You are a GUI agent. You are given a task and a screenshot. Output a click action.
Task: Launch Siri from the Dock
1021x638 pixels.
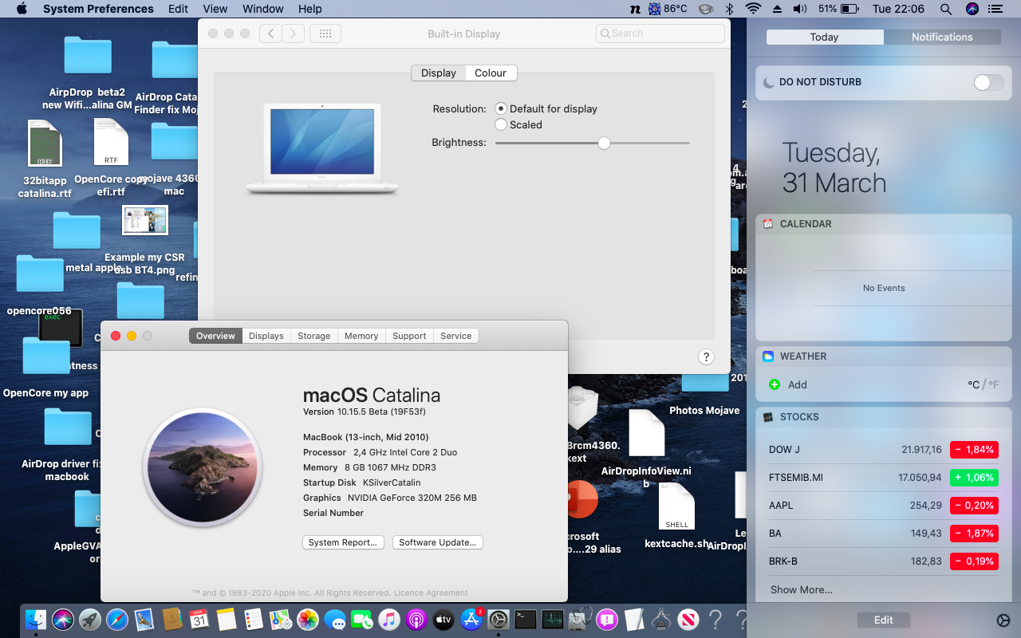63,619
